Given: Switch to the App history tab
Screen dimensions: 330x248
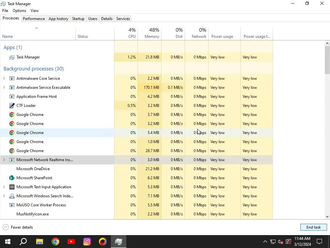Looking at the screenshot, I should 59,18.
